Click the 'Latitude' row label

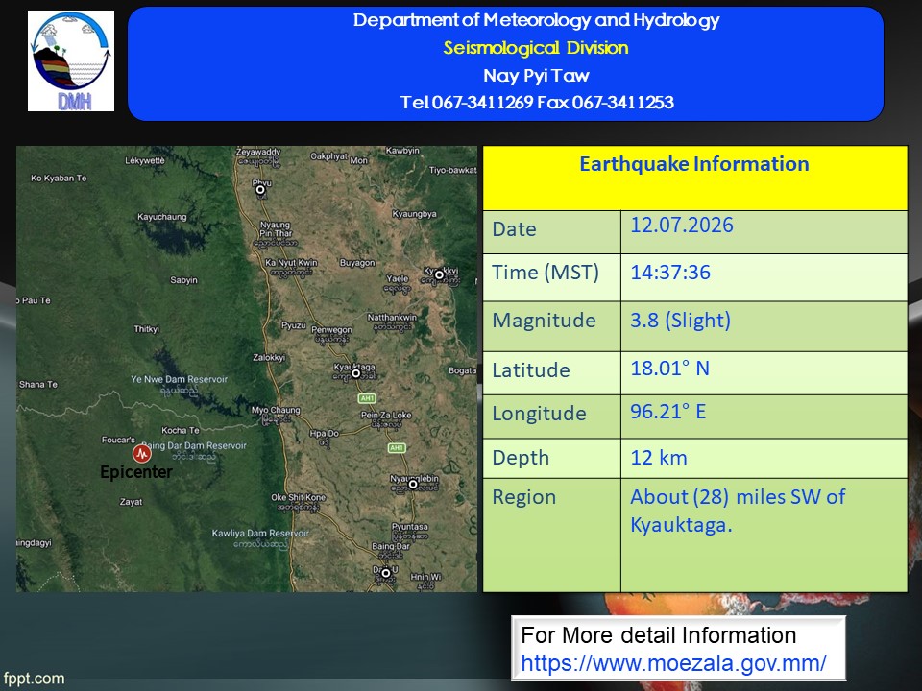(x=531, y=370)
